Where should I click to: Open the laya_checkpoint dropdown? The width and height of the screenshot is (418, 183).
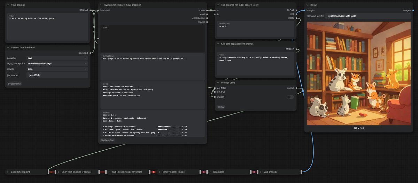click(57, 64)
